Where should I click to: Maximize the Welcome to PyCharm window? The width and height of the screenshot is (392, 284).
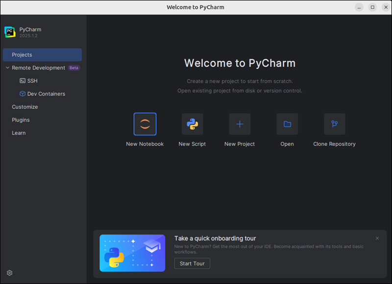[x=372, y=7]
